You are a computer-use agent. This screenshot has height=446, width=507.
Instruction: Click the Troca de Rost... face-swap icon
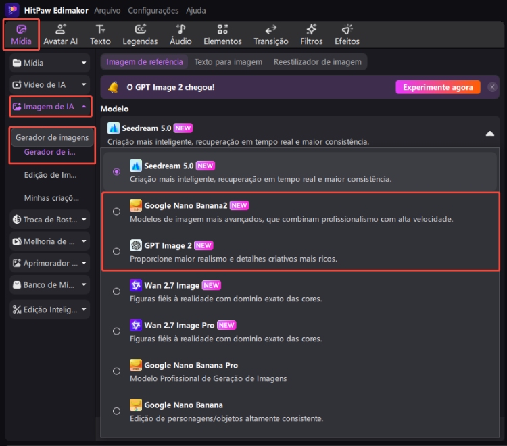click(16, 220)
